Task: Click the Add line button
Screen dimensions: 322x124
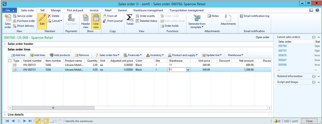Action: click(18, 55)
